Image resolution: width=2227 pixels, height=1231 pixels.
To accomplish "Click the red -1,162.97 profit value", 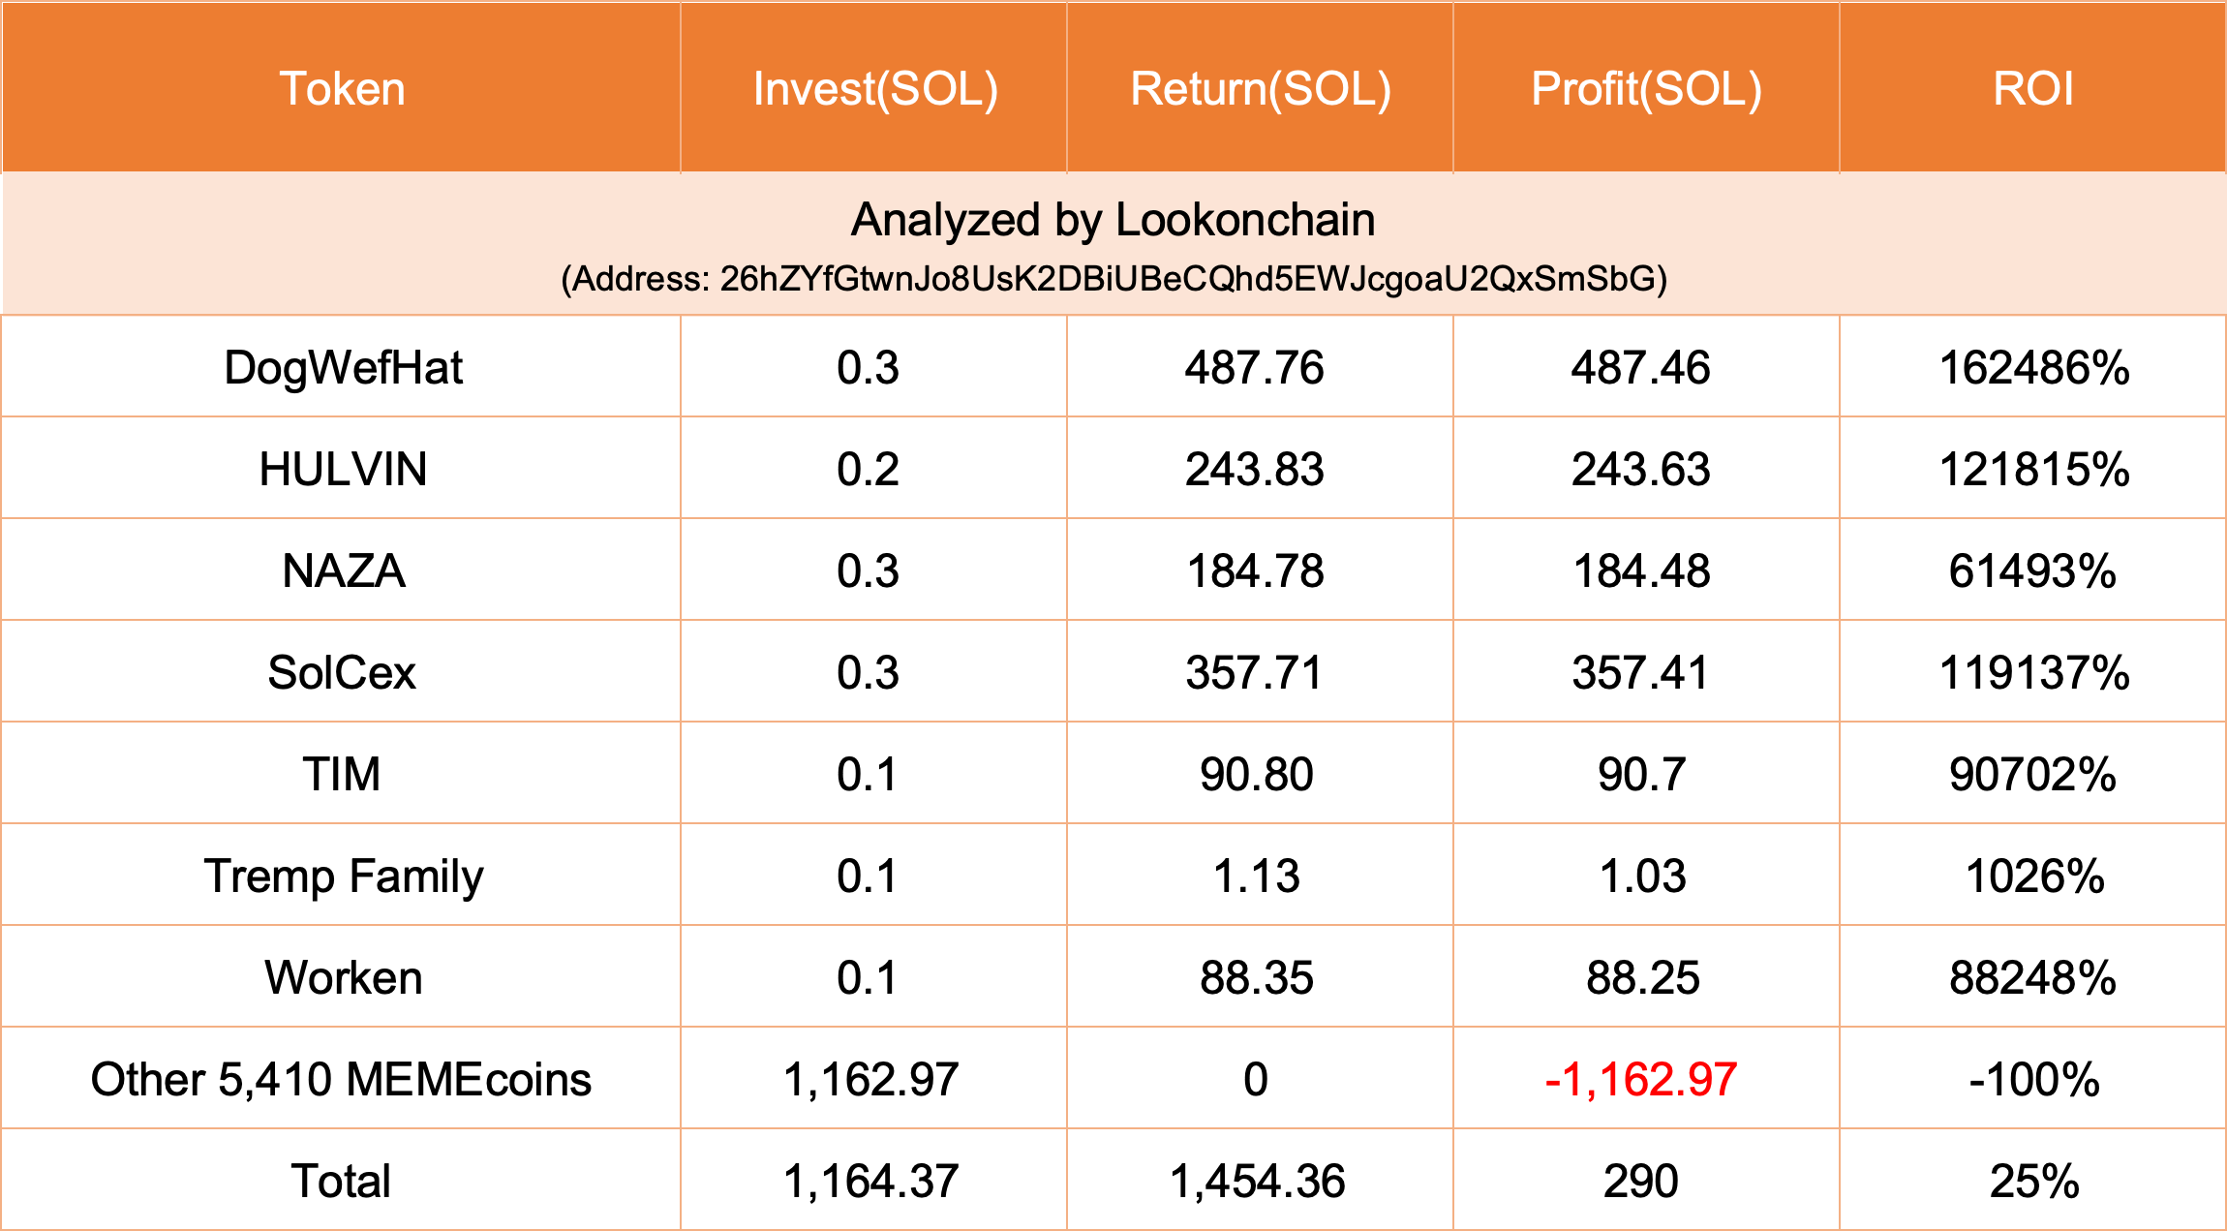I will 1640,1080.
